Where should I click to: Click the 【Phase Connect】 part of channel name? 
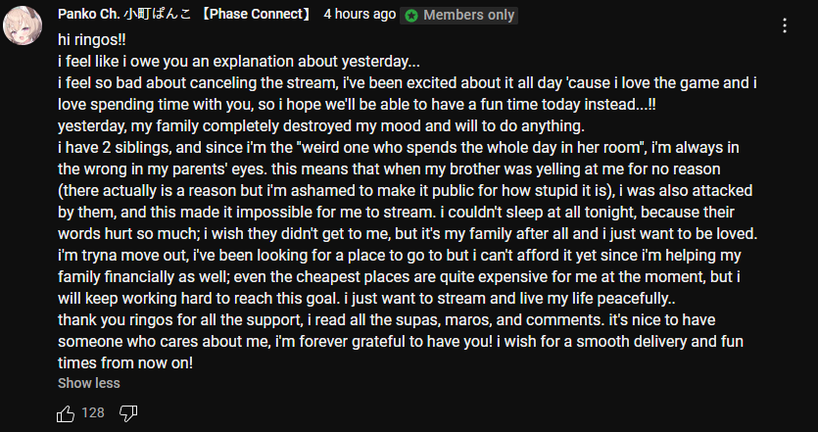tap(254, 14)
